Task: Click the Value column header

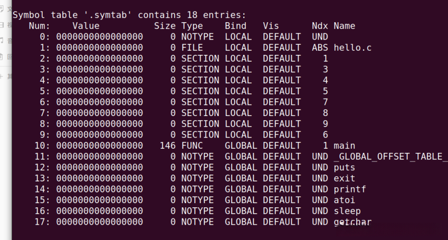Action: point(86,26)
